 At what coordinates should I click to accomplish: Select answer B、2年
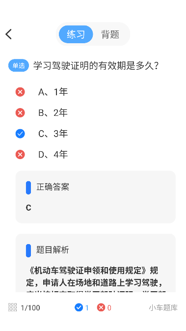[x=53, y=113]
